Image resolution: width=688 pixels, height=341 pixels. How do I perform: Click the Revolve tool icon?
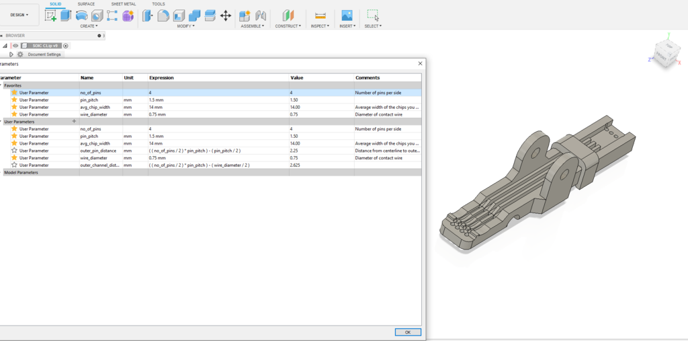click(81, 15)
